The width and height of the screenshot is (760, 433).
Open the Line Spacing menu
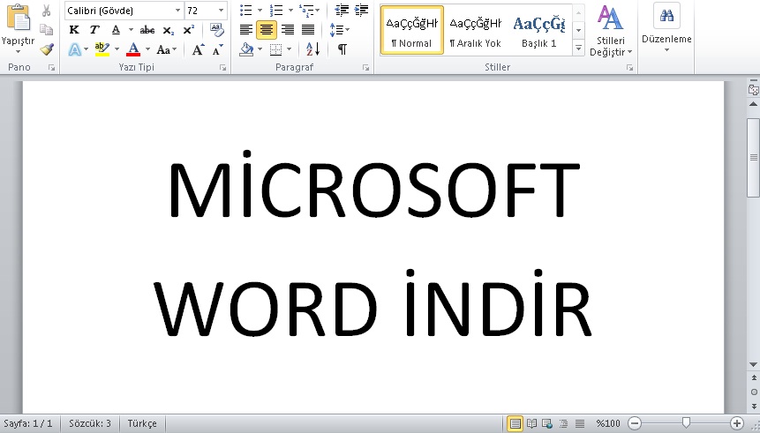339,30
